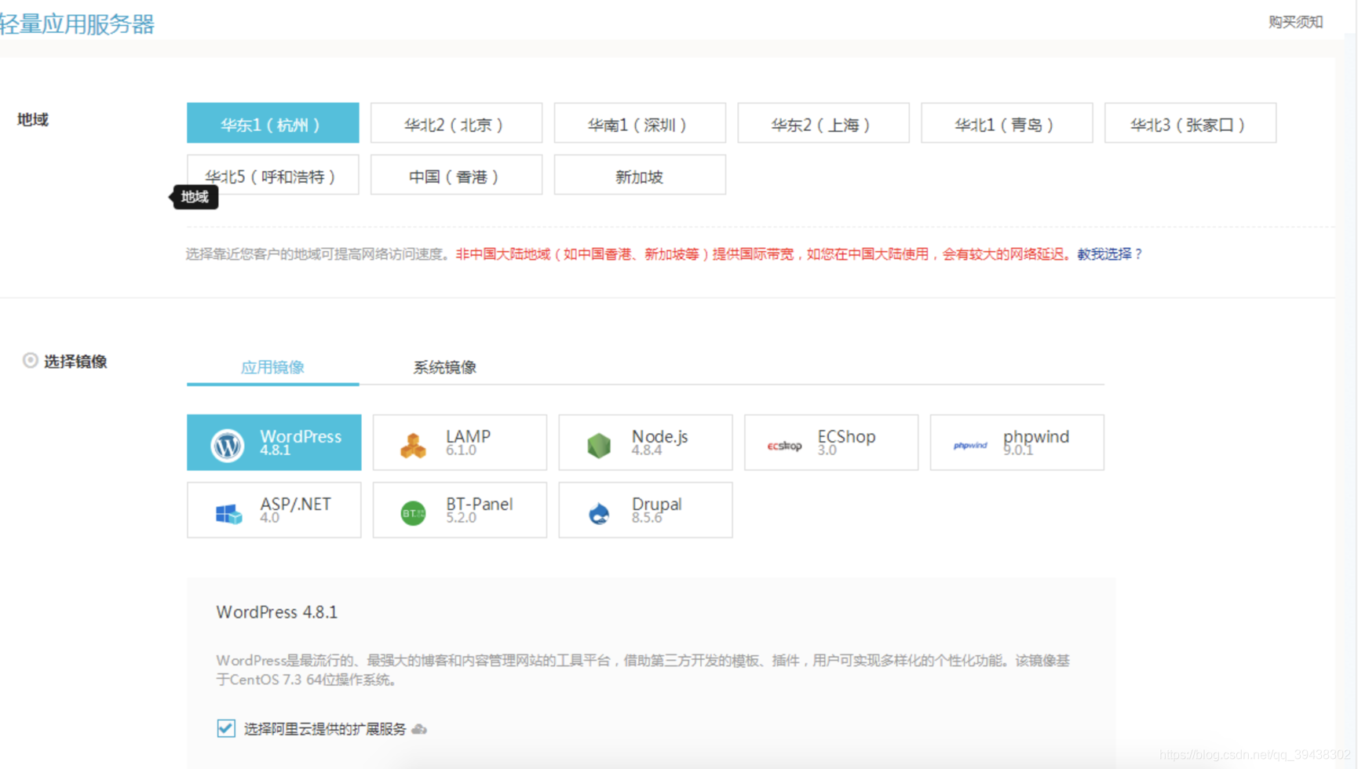The height and width of the screenshot is (769, 1358).
Task: Click the cloud icon beside the extension service
Action: (x=418, y=729)
